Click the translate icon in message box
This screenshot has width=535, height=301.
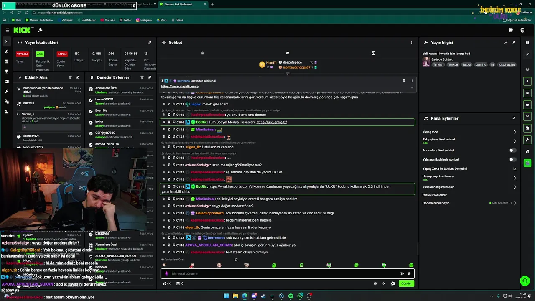coord(402,274)
